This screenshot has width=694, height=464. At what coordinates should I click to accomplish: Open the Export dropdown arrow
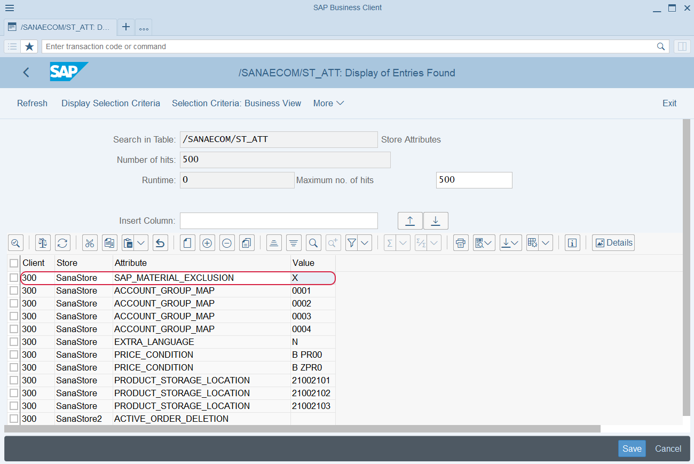point(516,243)
